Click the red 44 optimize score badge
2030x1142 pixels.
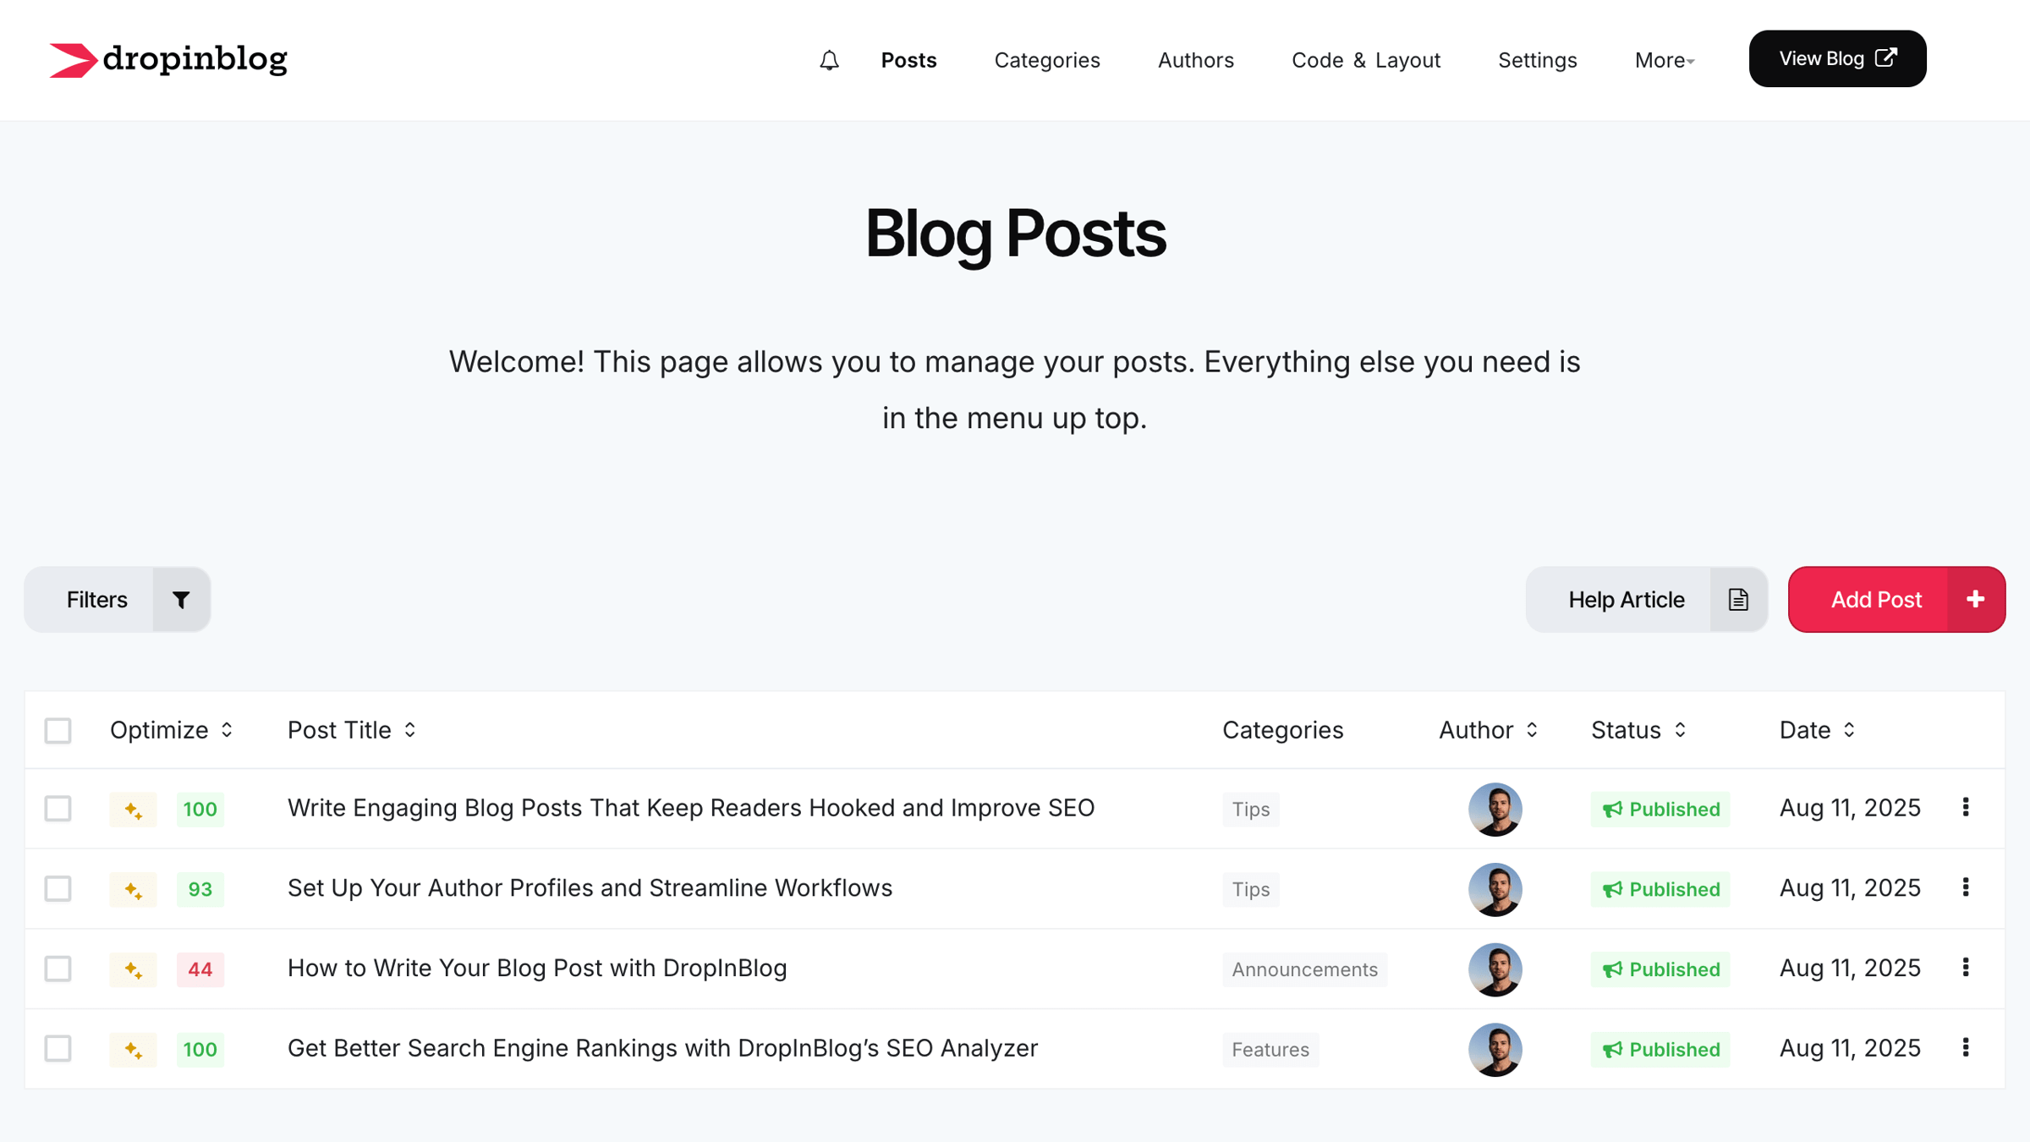(200, 969)
